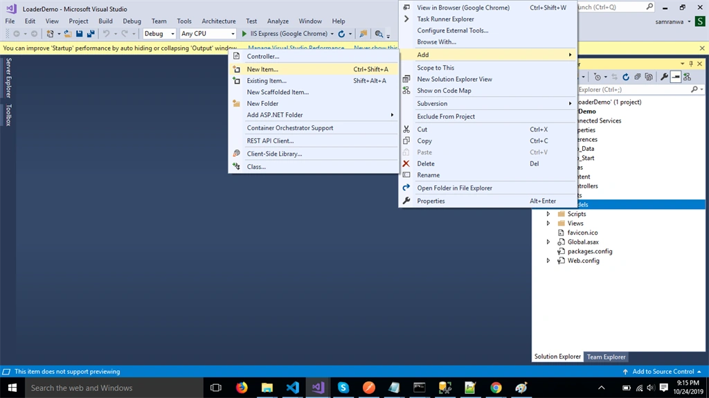Screen dimensions: 709x398
Task: Click the New Project toolbar icon
Action: point(50,34)
